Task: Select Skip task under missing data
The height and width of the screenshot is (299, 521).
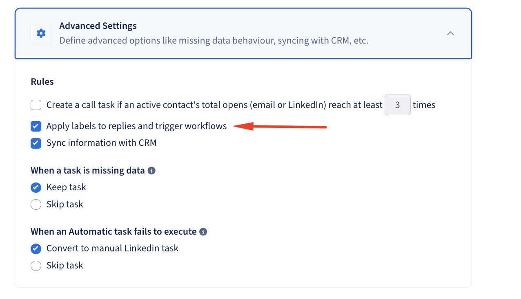Action: 36,204
